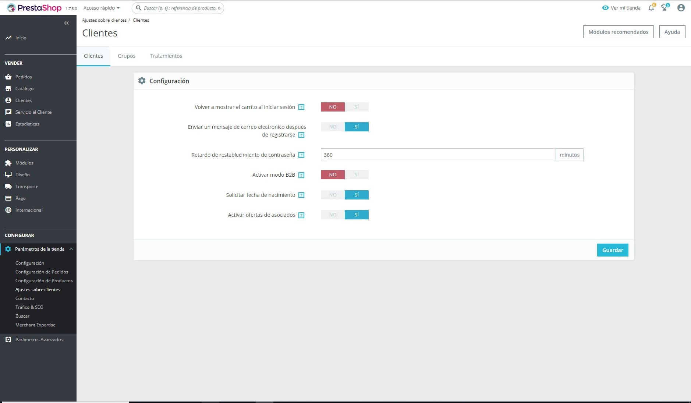The image size is (691, 403).
Task: Collapse the sidebar with double-chevron icon
Action: [x=66, y=23]
